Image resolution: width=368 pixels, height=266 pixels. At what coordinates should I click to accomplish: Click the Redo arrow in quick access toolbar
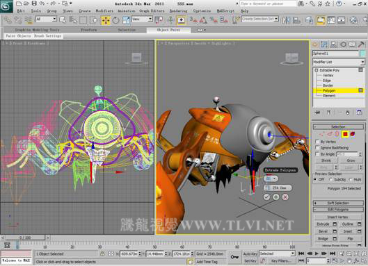coord(53,3)
